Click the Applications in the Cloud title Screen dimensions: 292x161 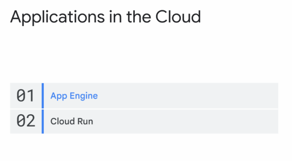coord(106,17)
